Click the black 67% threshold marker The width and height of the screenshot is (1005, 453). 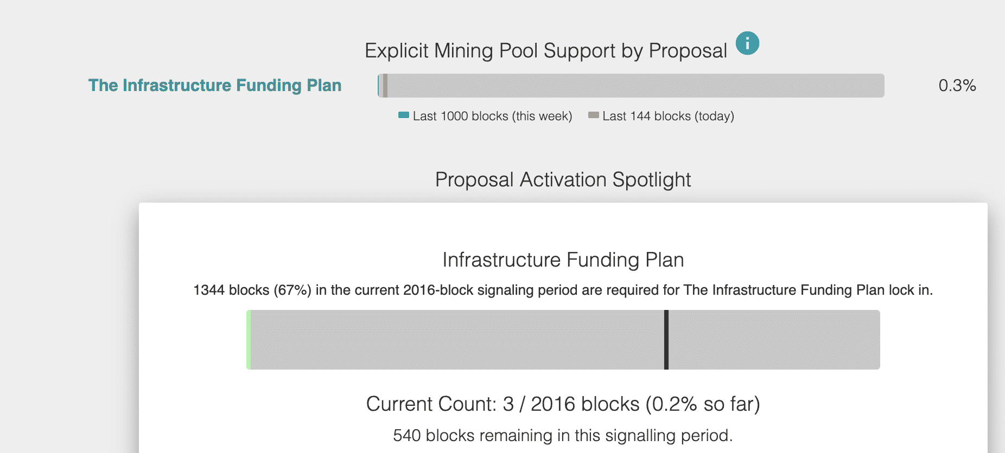click(x=666, y=340)
